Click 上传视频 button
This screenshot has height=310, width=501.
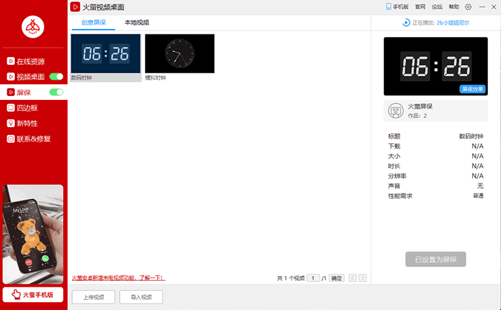click(94, 297)
